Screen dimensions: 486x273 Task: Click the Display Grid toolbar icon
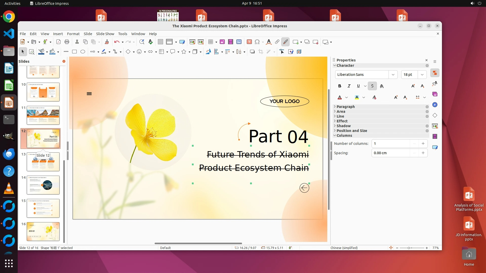click(160, 42)
